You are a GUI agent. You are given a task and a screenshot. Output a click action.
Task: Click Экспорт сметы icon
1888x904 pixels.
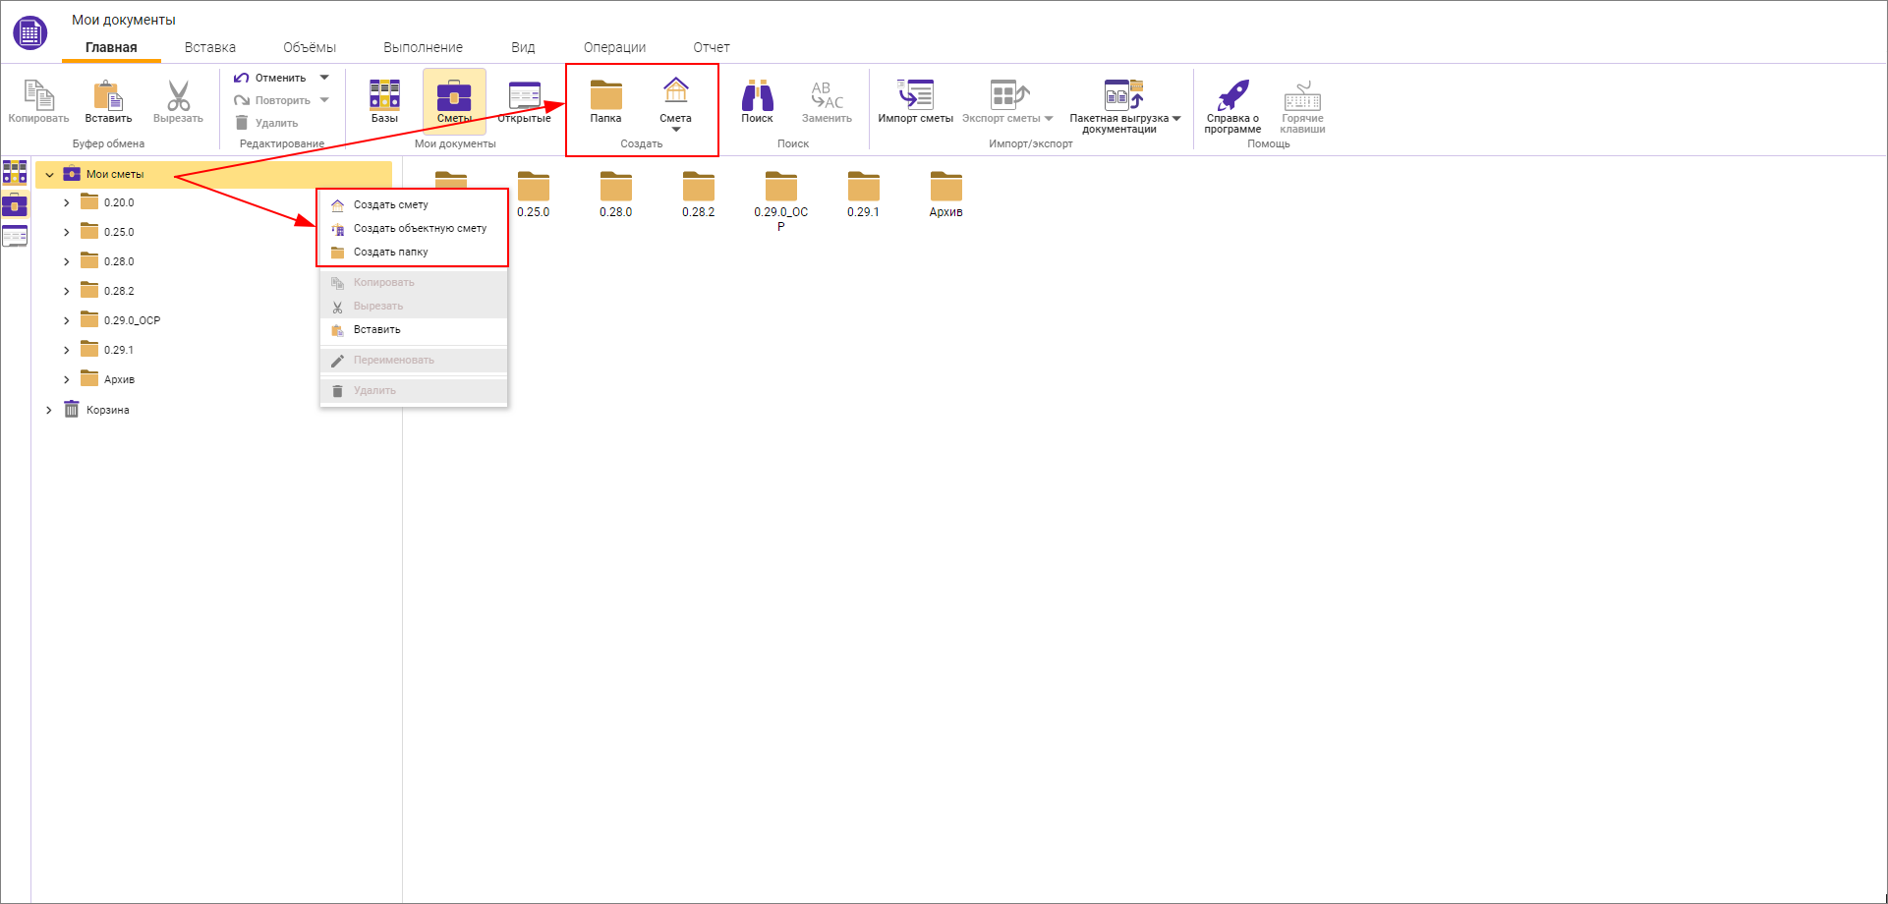[1008, 95]
